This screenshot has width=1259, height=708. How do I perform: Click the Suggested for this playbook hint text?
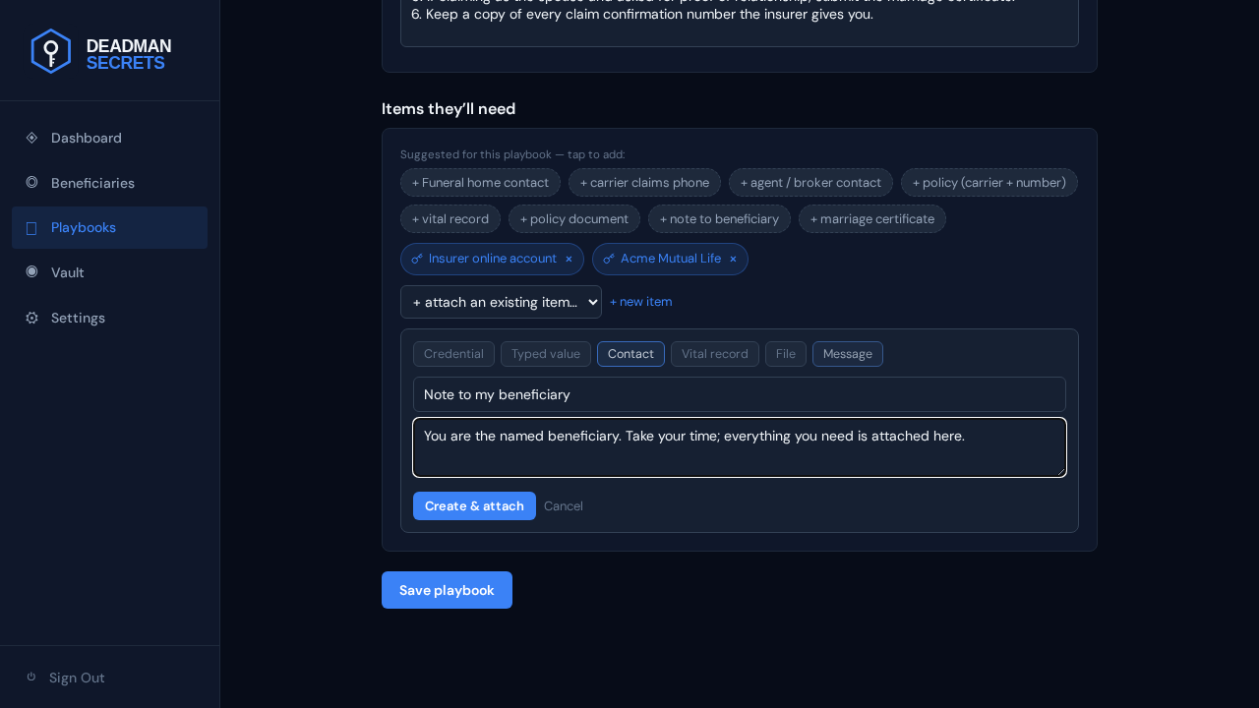click(x=512, y=154)
